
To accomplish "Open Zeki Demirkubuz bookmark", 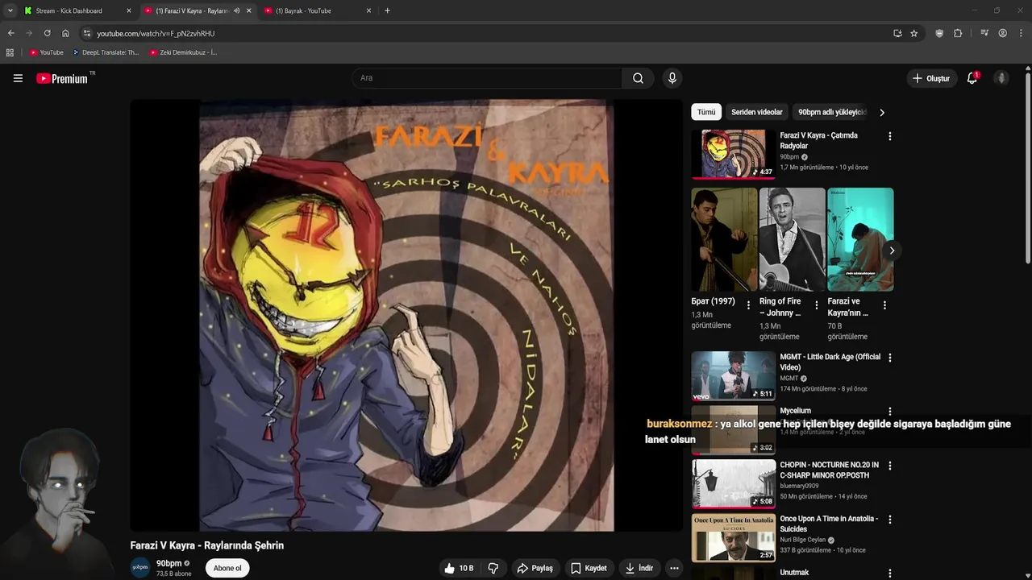I will coord(183,52).
